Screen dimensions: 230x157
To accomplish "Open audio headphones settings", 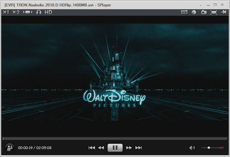I will pos(39,12).
